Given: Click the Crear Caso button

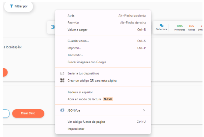Looking at the screenshot, I should click(x=28, y=113).
